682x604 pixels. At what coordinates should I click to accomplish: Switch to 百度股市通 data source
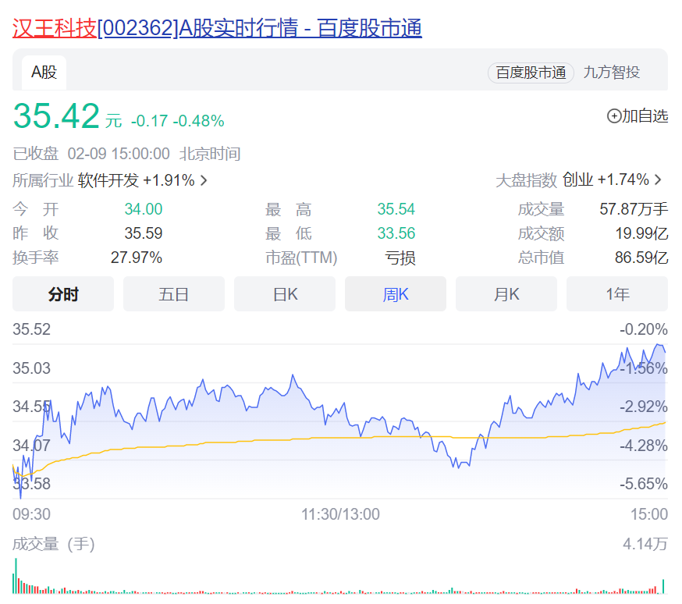531,73
